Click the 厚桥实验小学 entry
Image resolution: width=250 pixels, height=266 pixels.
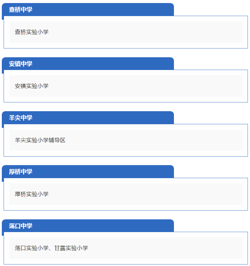[x=32, y=194]
